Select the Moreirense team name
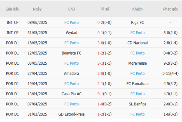 [137, 63]
